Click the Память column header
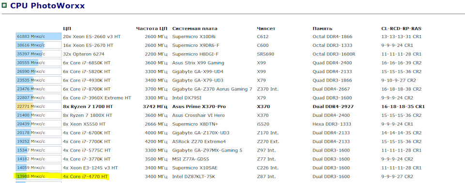Viewport: 465px width, 183px height. pyautogui.click(x=322, y=28)
